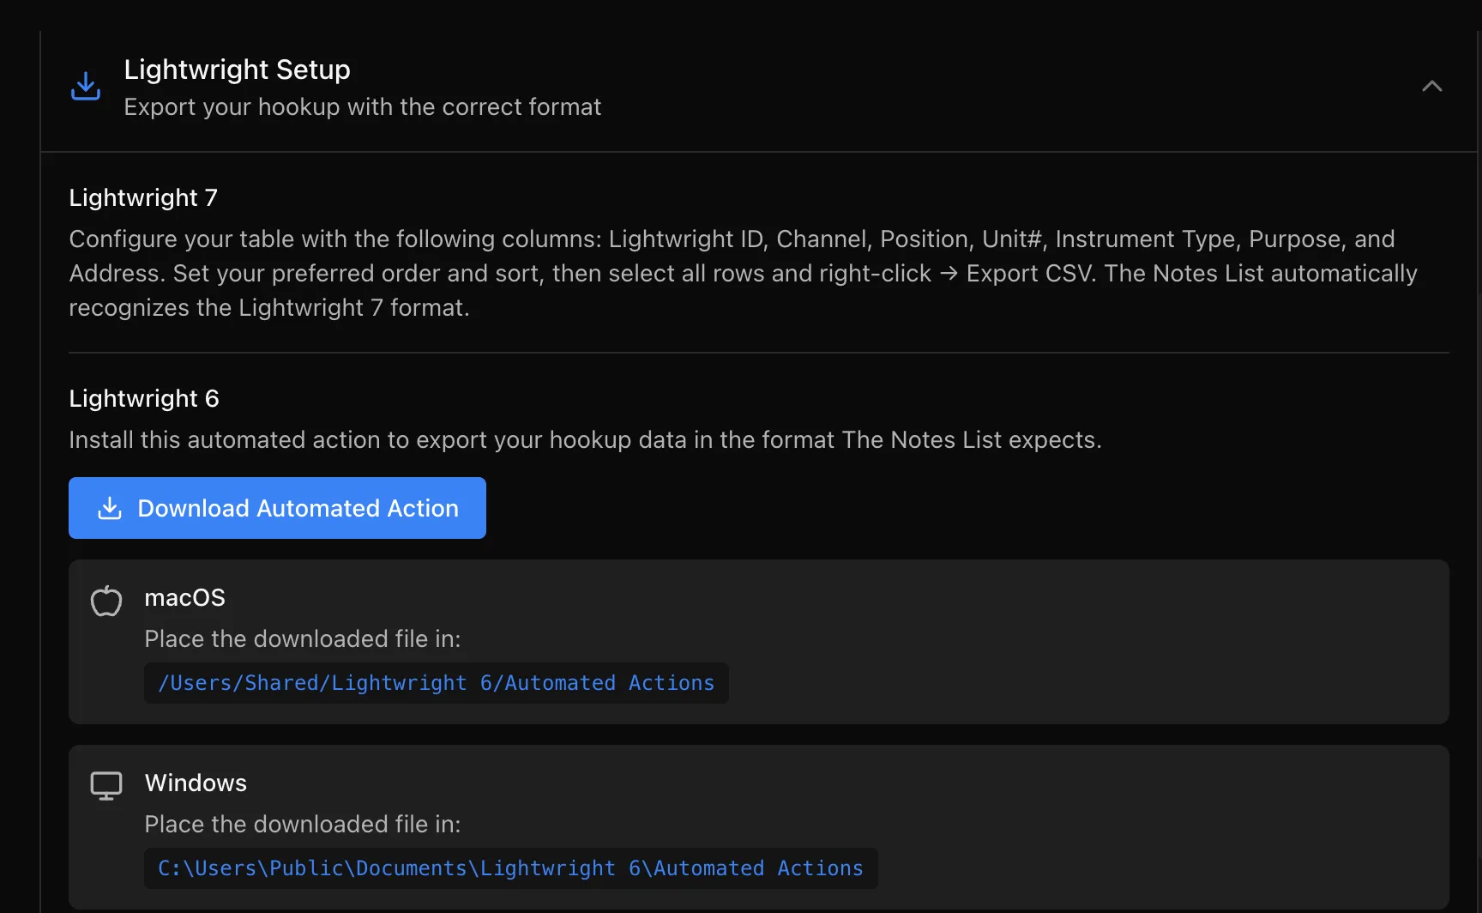
Task: Click the Windows label in instructions card
Action: 196,783
